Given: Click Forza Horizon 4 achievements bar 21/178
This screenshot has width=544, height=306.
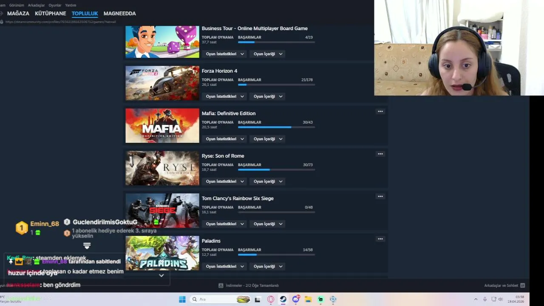Looking at the screenshot, I should tap(276, 85).
